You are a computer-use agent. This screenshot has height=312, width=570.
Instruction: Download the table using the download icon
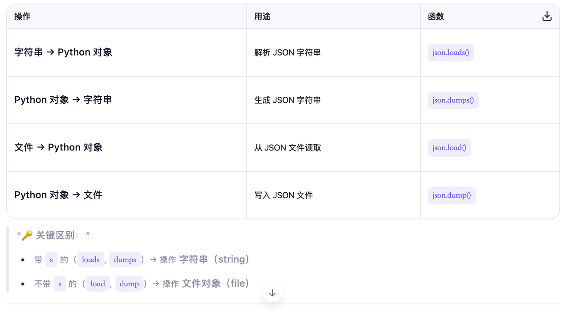pyautogui.click(x=547, y=16)
